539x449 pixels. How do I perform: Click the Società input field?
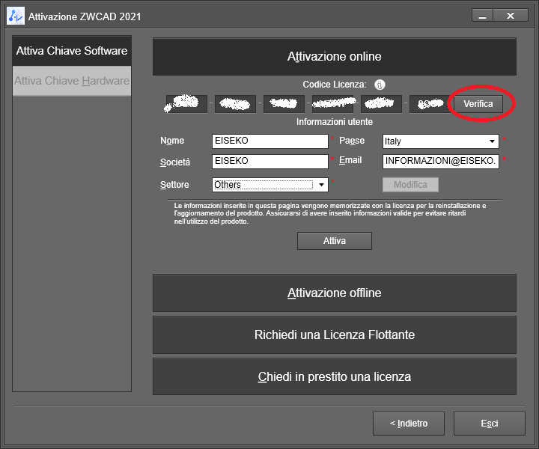tap(270, 162)
